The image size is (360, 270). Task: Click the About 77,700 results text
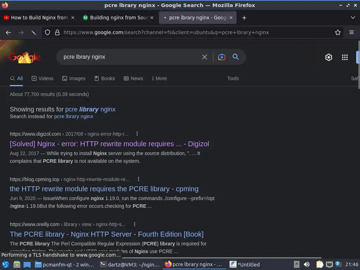(49, 94)
